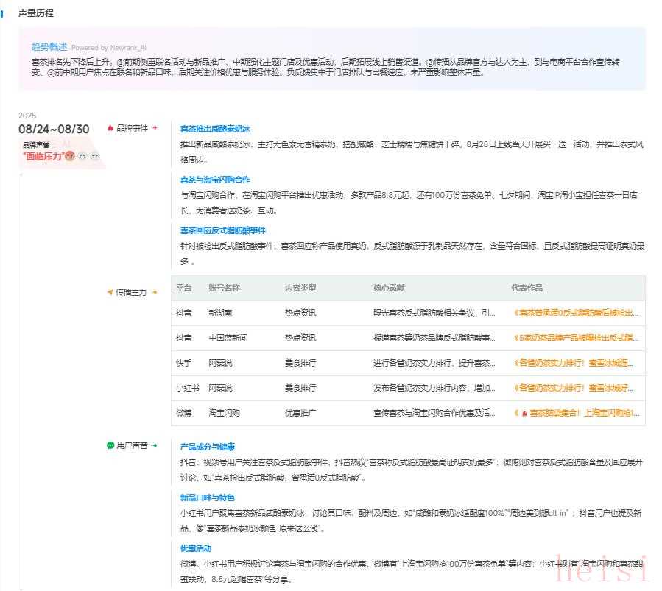This screenshot has height=591, width=662.
Task: Click the 快手 platform cell
Action: [183, 363]
